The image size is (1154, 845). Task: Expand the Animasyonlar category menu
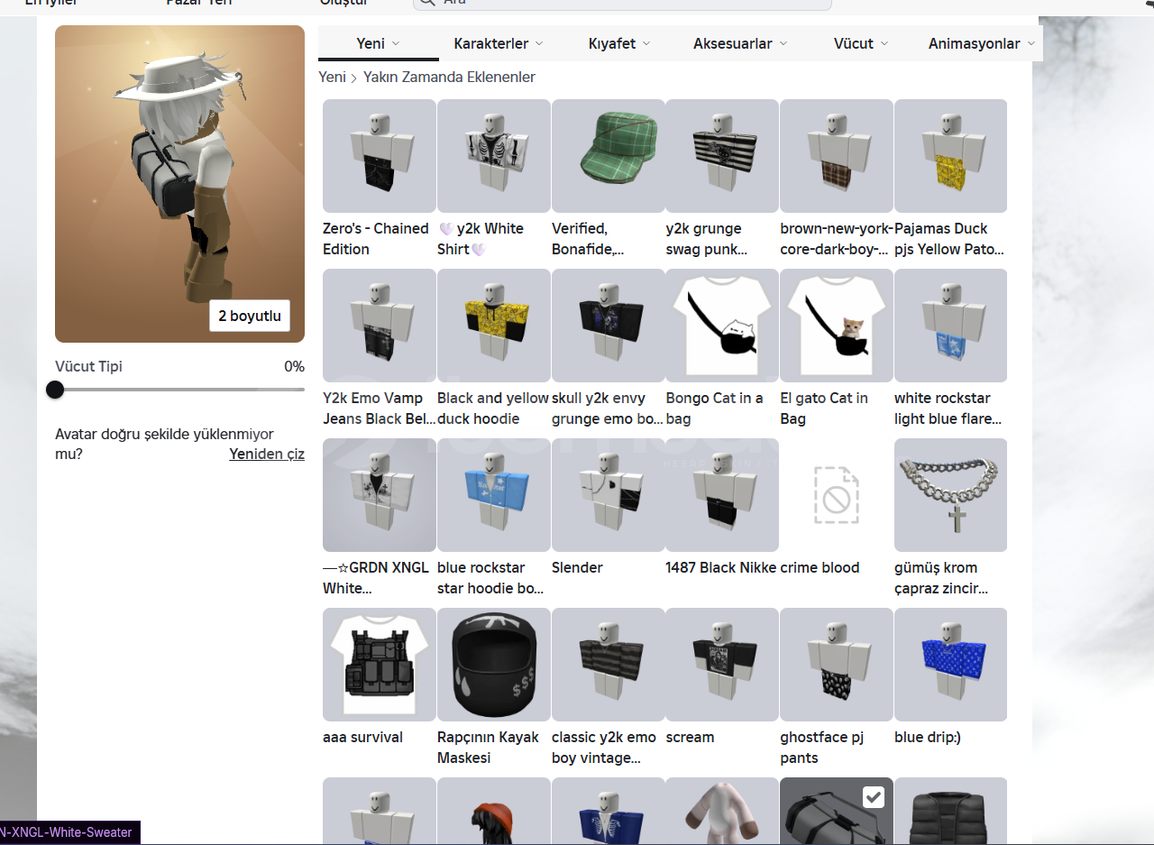pos(982,43)
